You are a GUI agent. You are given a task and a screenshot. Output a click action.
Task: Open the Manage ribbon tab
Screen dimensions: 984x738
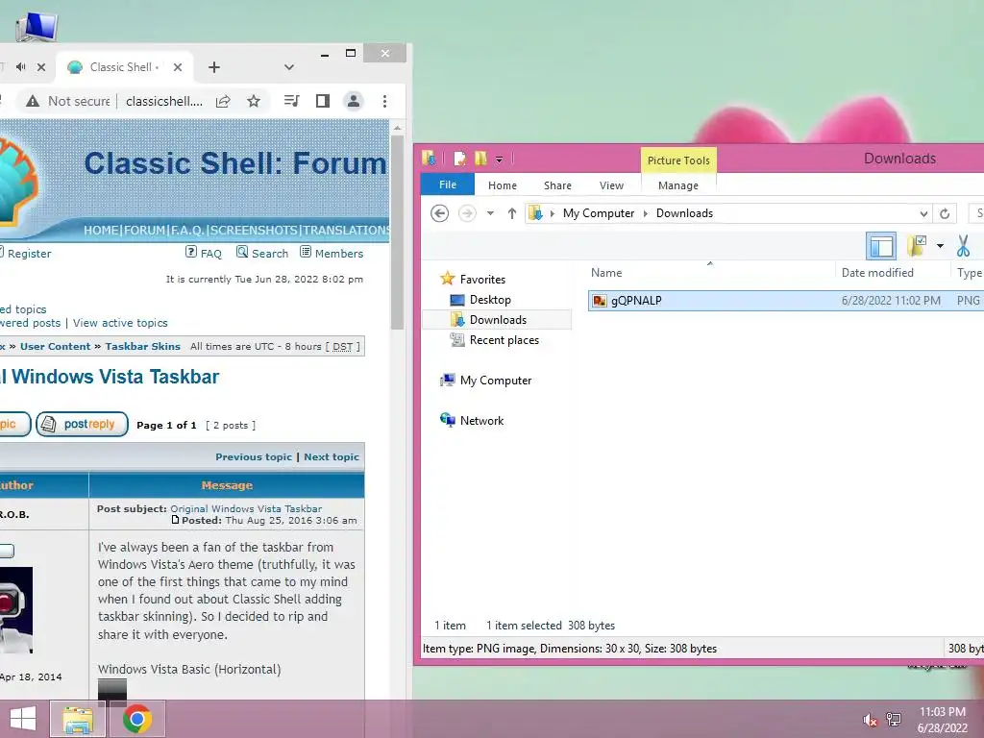[x=678, y=185]
